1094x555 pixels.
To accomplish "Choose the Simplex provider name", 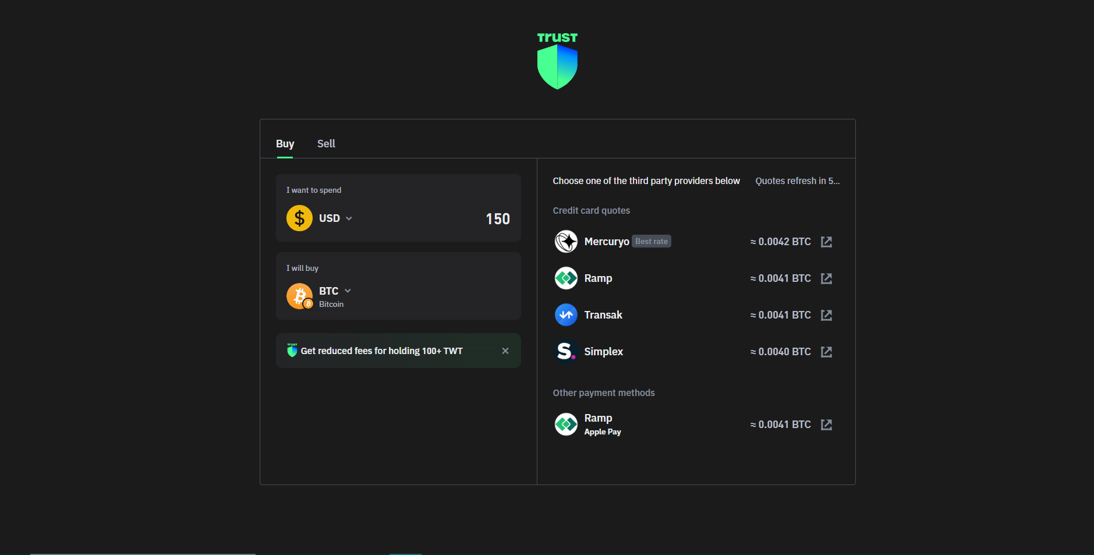I will (x=604, y=352).
